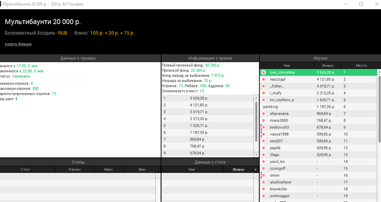Open the 'Фишки' sort dropdown arrow
381x202 pixels.
[256, 170]
